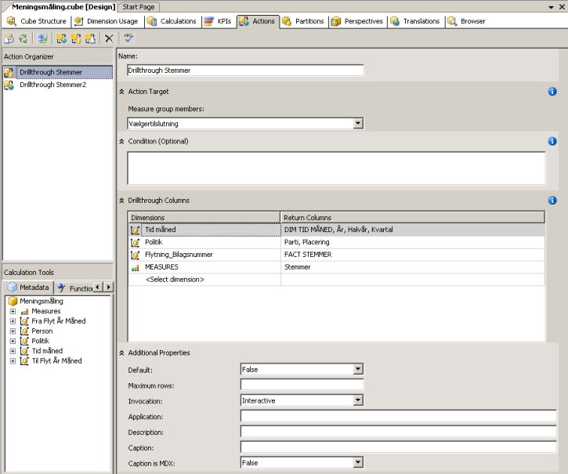Click the 'Stemmer' return column of MEASURES
Screen dimensions: 568x474
pos(413,267)
